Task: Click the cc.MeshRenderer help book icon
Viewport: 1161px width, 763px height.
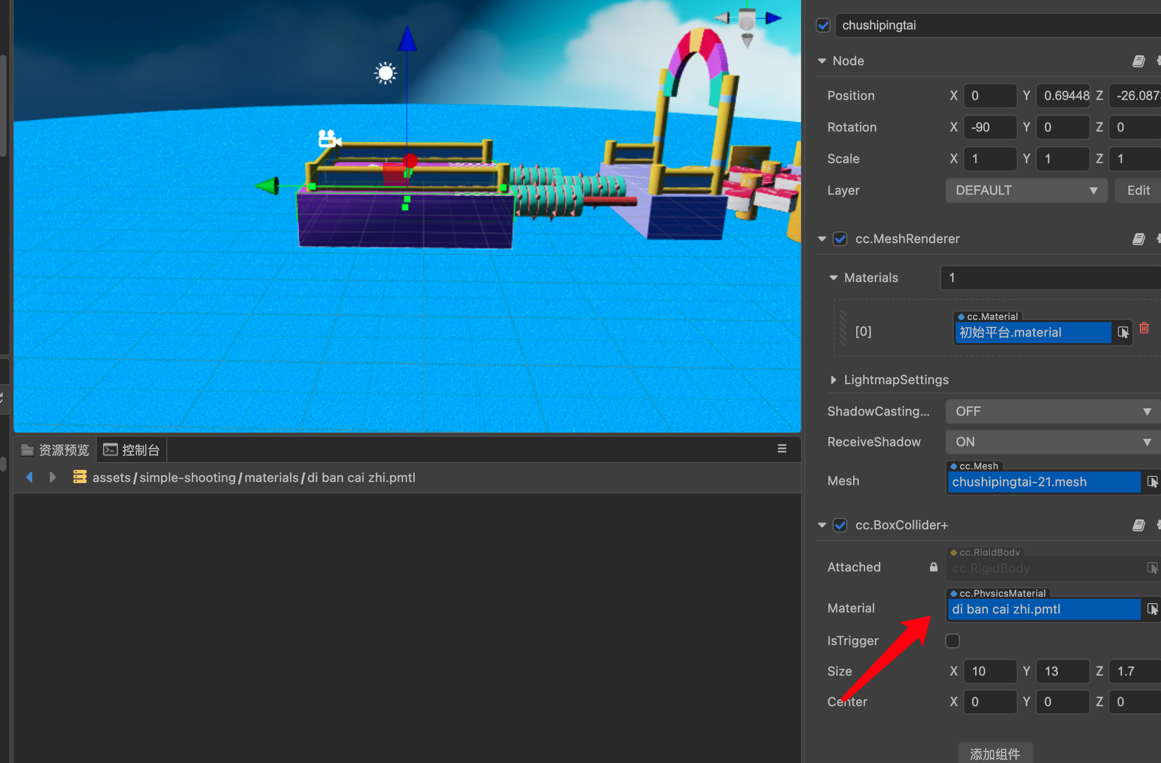Action: click(1138, 239)
